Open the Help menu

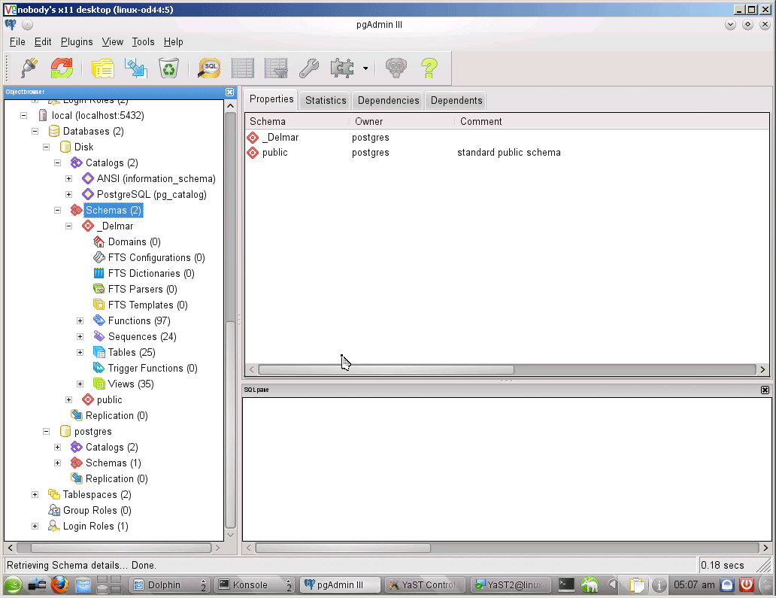tap(173, 41)
